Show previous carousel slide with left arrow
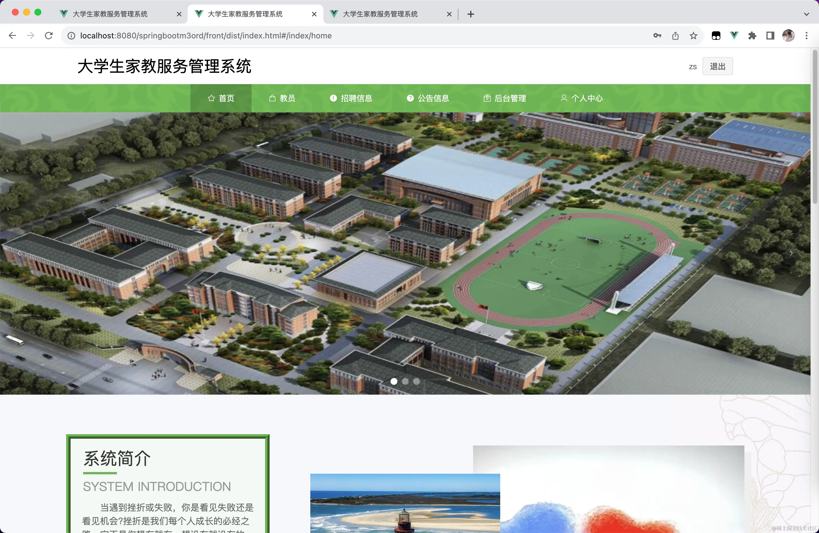The height and width of the screenshot is (533, 819). [19, 253]
